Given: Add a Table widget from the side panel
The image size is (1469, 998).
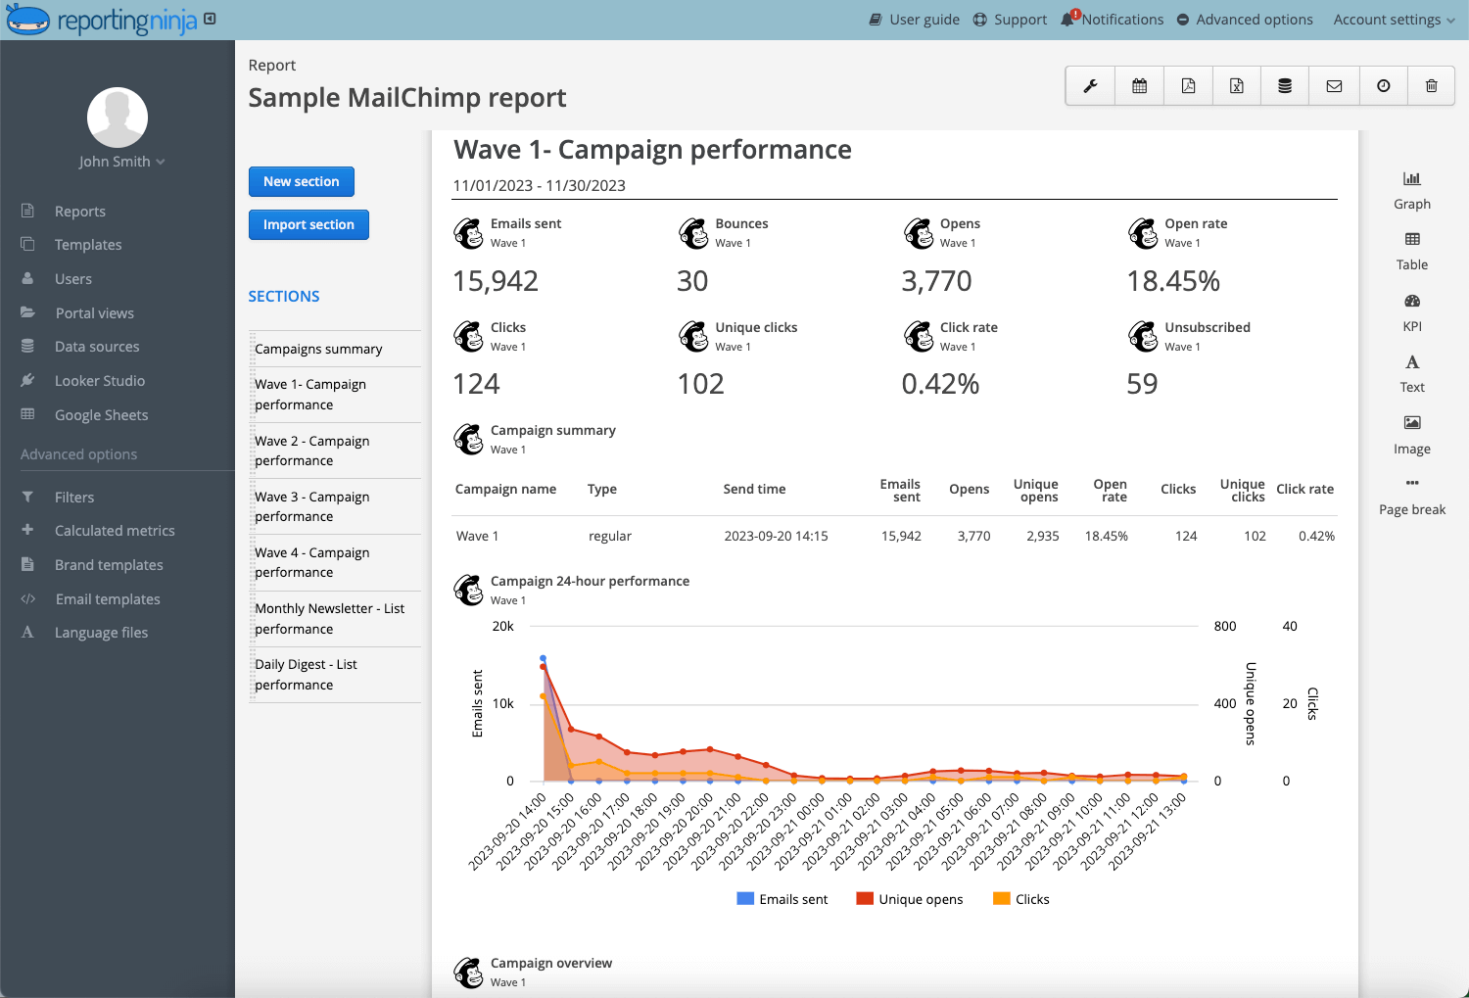Looking at the screenshot, I should (1412, 252).
